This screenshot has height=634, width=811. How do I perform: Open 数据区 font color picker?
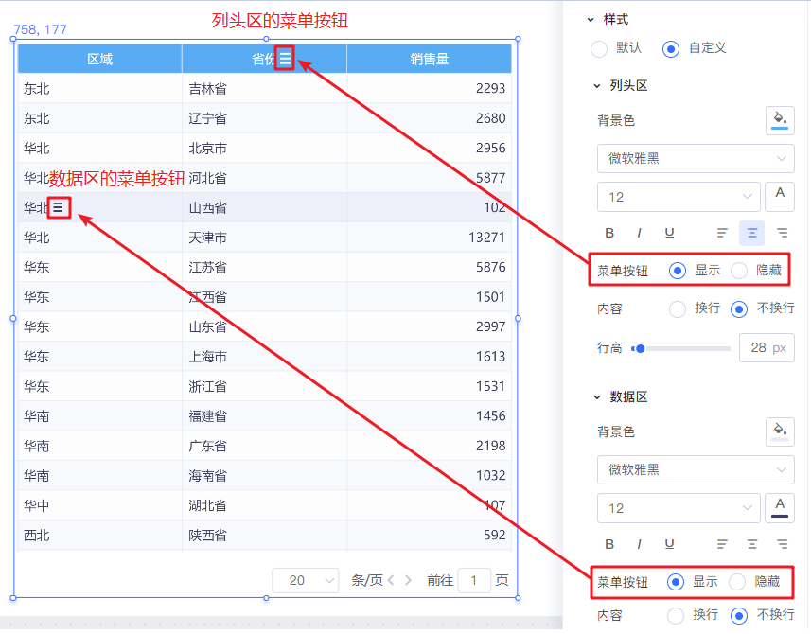(x=780, y=508)
